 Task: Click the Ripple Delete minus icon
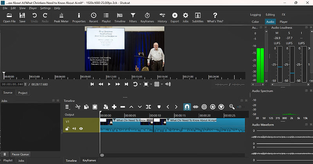[123, 107]
